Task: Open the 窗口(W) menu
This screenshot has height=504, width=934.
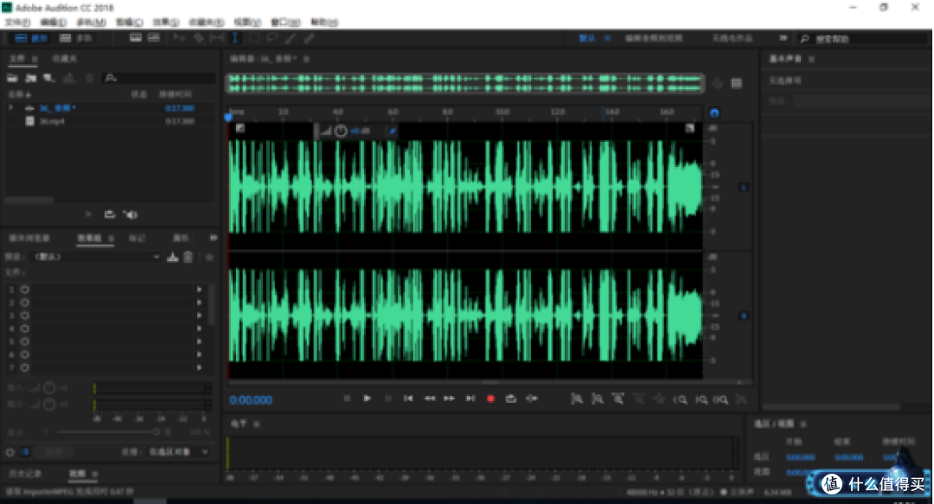Action: click(285, 22)
